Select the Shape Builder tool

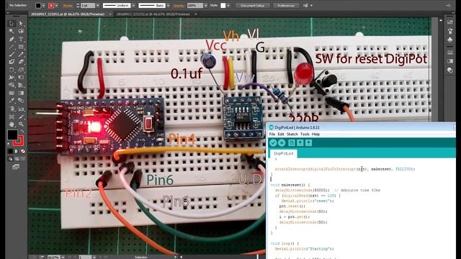pyautogui.click(x=12, y=85)
